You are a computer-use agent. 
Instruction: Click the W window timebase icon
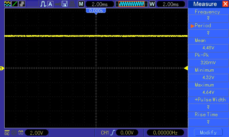(x=152, y=4)
